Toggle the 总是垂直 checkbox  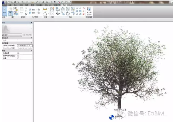point(19,53)
